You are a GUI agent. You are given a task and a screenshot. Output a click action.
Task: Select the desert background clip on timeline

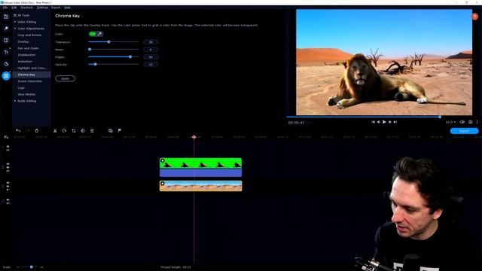tap(201, 186)
